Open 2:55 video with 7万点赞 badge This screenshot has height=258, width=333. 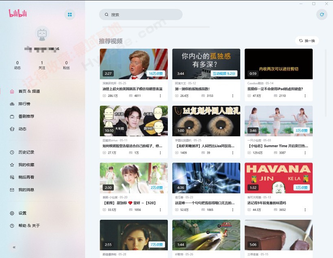134,235
